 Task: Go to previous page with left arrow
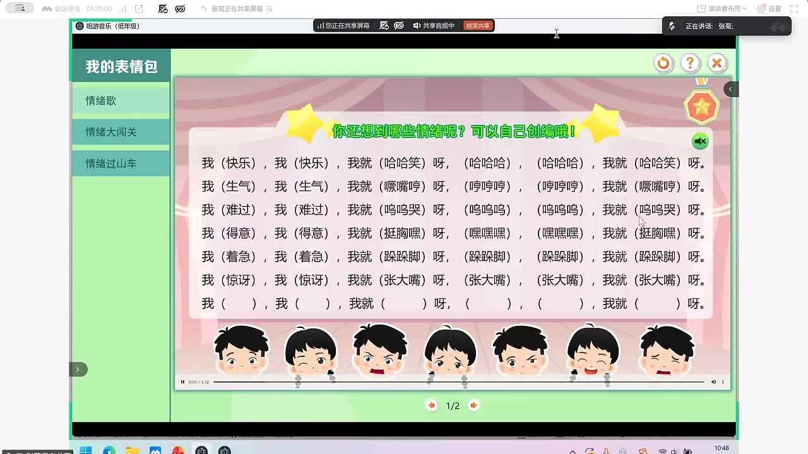(x=432, y=405)
